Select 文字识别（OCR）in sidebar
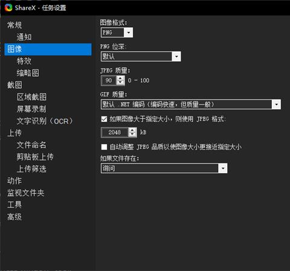 click(x=45, y=121)
